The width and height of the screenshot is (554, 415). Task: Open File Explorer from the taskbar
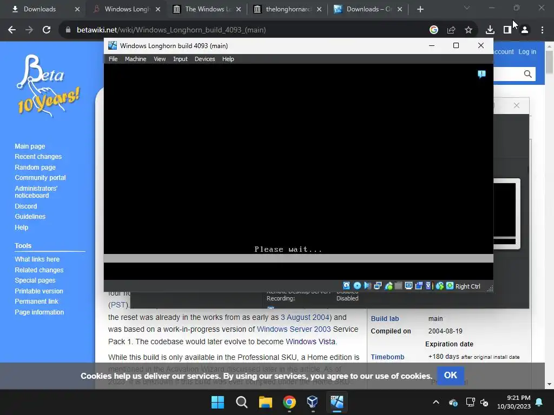265,402
